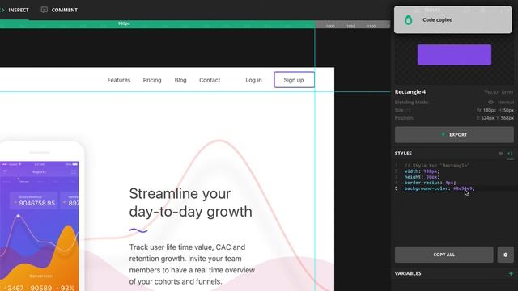Click the border-radius line in styles code
The height and width of the screenshot is (291, 518).
click(x=430, y=183)
